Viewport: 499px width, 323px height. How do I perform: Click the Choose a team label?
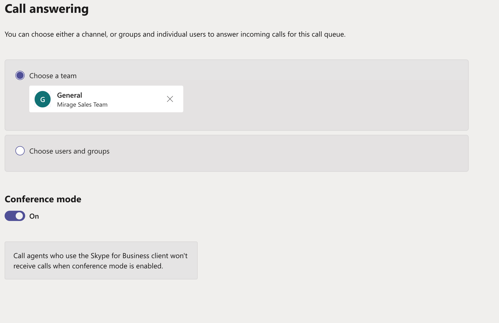pyautogui.click(x=53, y=76)
